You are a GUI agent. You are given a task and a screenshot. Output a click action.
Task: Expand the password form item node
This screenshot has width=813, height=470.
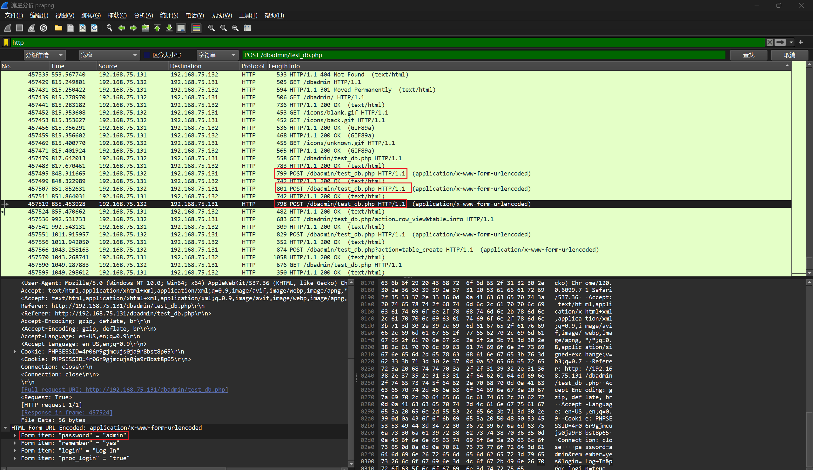[x=15, y=435]
